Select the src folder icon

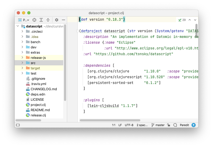point(28,63)
